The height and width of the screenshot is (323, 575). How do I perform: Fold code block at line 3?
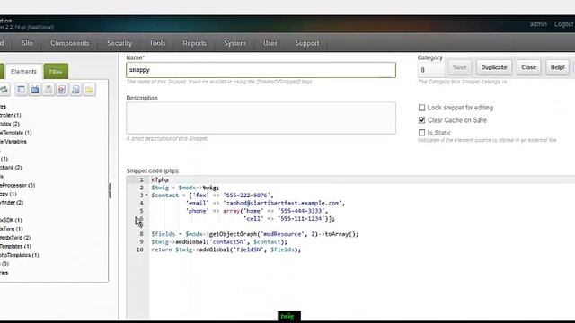[x=146, y=196]
